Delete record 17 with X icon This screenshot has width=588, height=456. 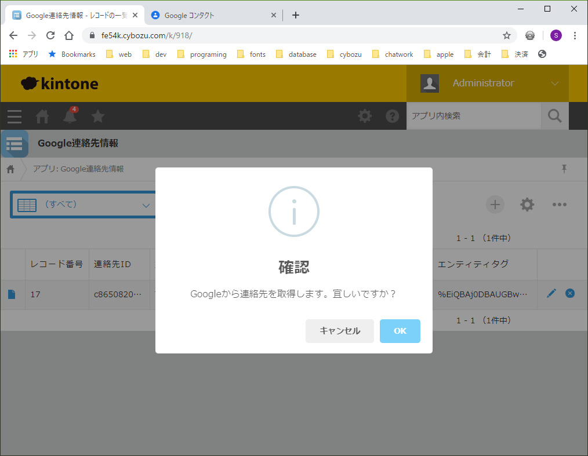(x=569, y=293)
